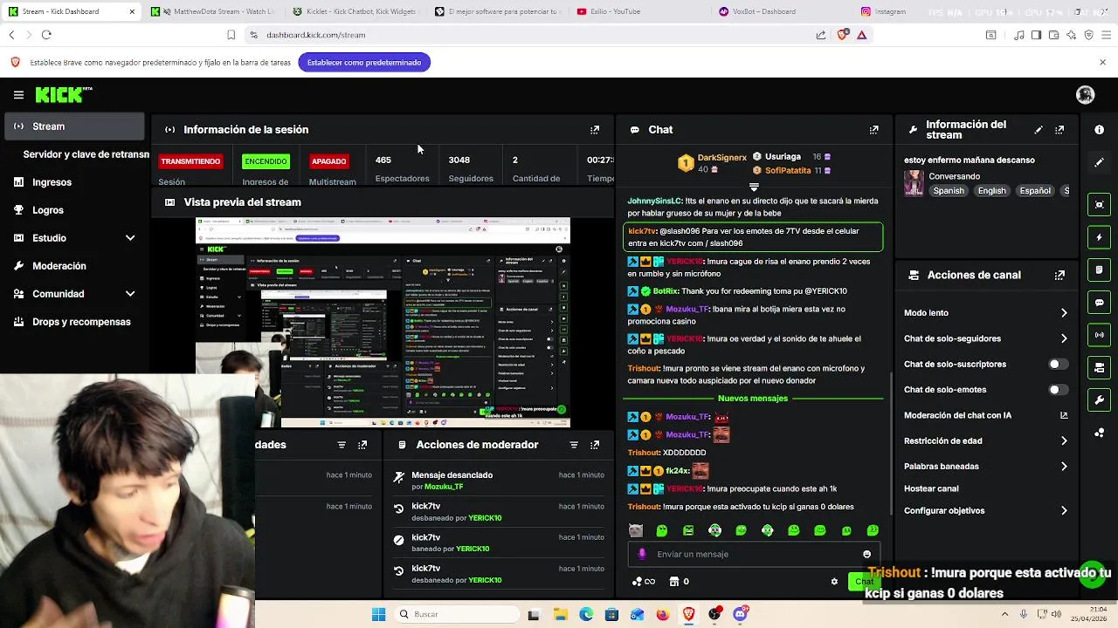The height and width of the screenshot is (628, 1118).
Task: Open Modo lento options arrow
Action: tap(1064, 312)
